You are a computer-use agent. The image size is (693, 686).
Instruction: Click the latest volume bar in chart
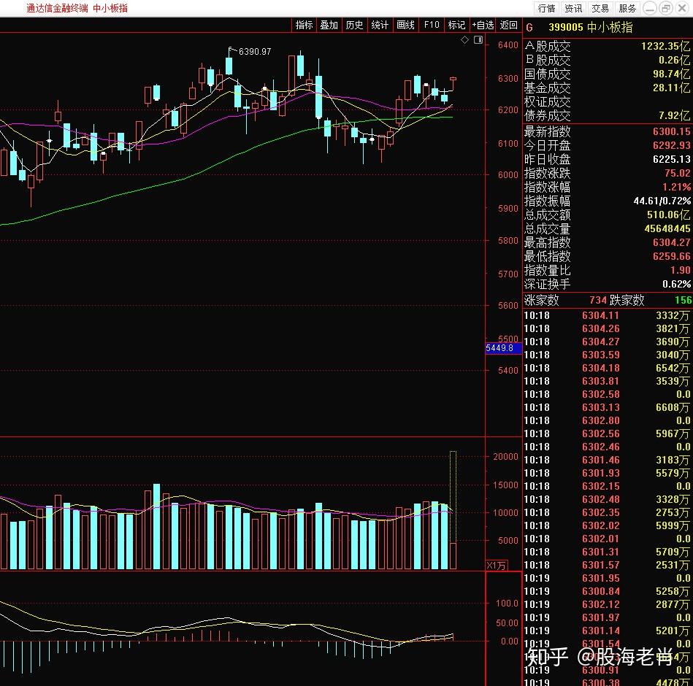(453, 556)
